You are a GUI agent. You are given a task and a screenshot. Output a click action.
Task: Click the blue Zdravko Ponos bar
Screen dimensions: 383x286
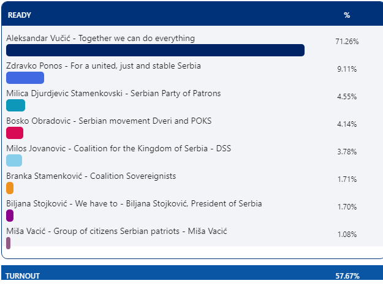[x=25, y=78]
